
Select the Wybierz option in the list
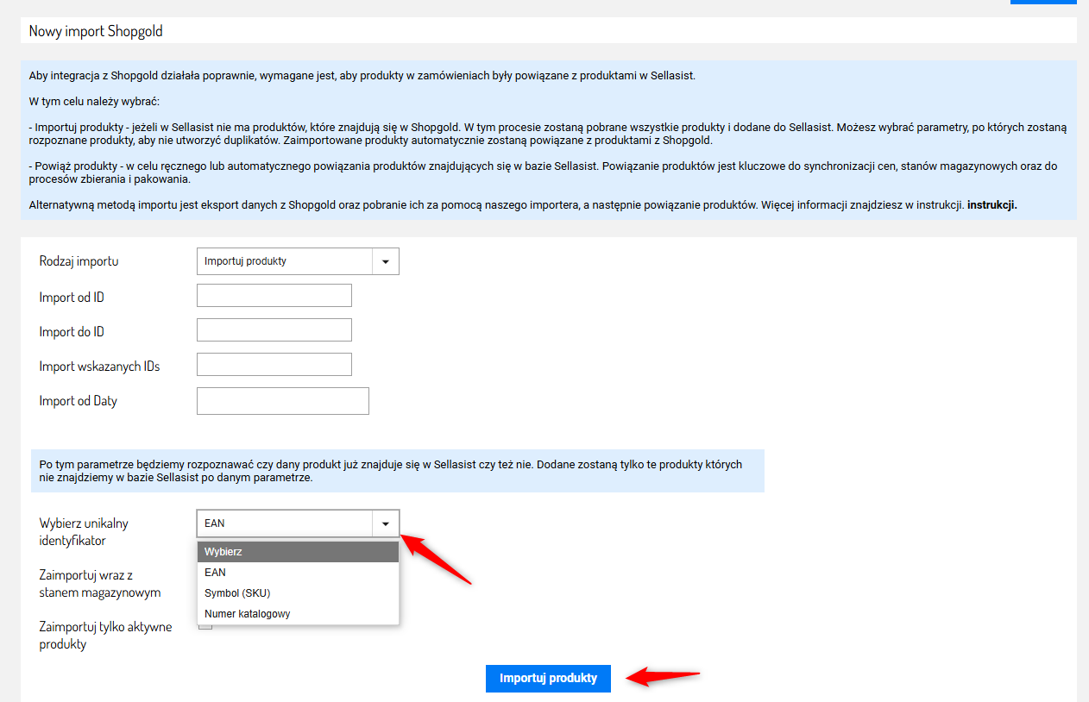pyautogui.click(x=298, y=552)
